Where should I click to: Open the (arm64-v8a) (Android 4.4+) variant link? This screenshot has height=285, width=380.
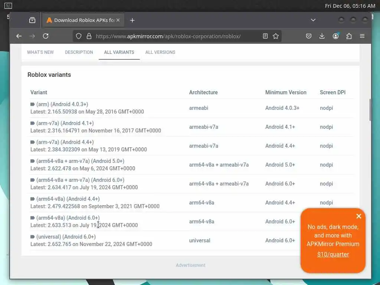(68, 199)
